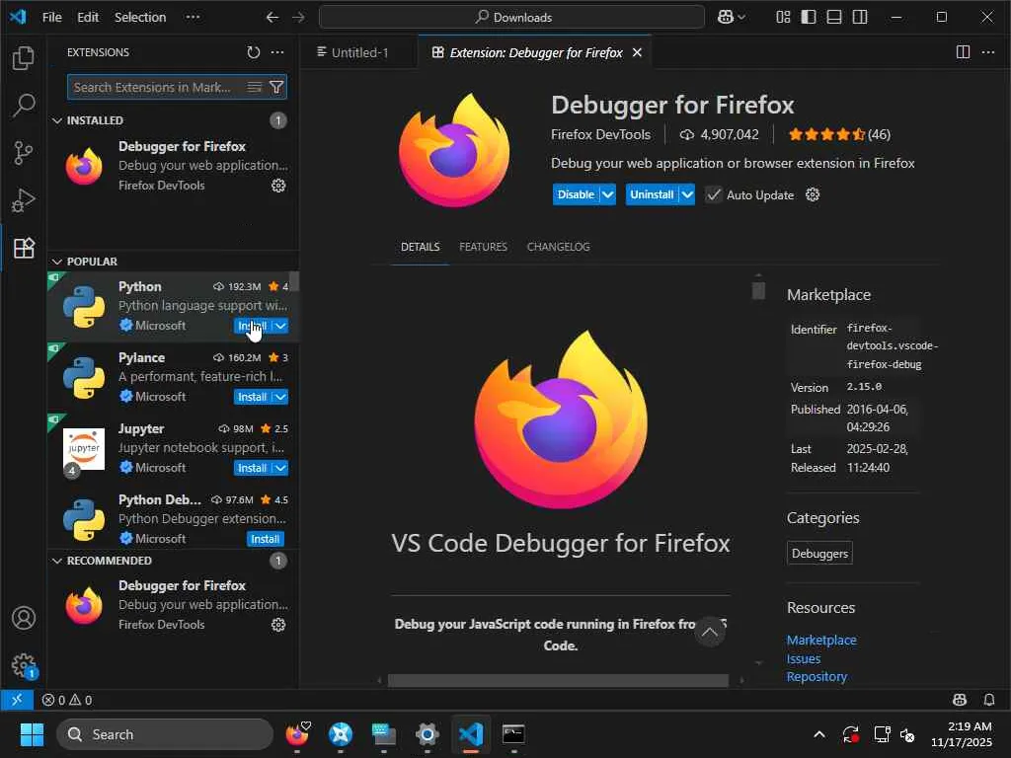
Task: Open editor more actions menu
Action: pyautogui.click(x=987, y=52)
